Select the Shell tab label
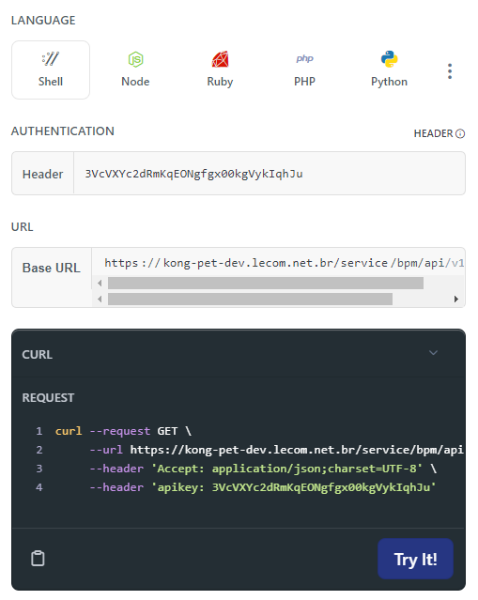Viewport: 478px width, 600px height. click(x=51, y=82)
